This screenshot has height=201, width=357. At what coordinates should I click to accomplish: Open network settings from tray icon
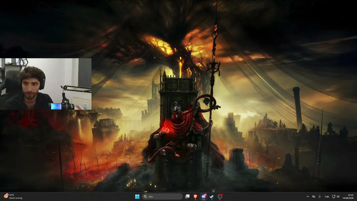pos(334,197)
